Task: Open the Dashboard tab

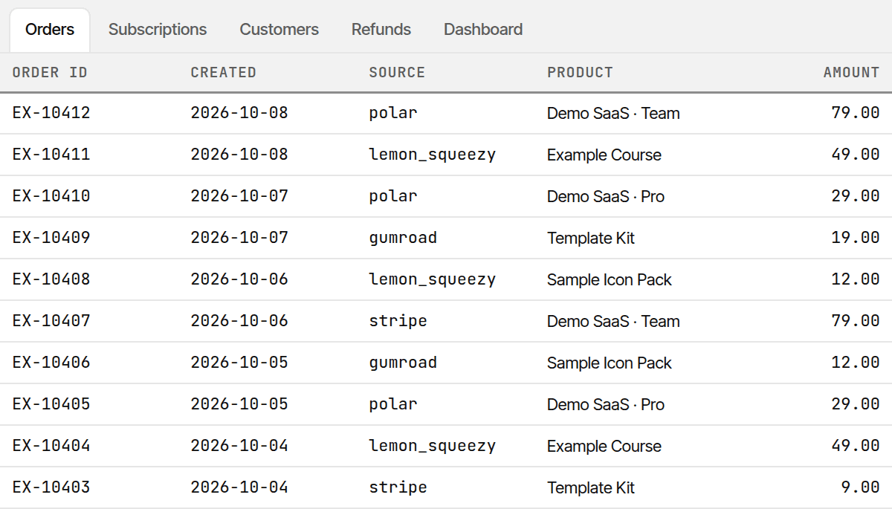Action: [x=483, y=30]
